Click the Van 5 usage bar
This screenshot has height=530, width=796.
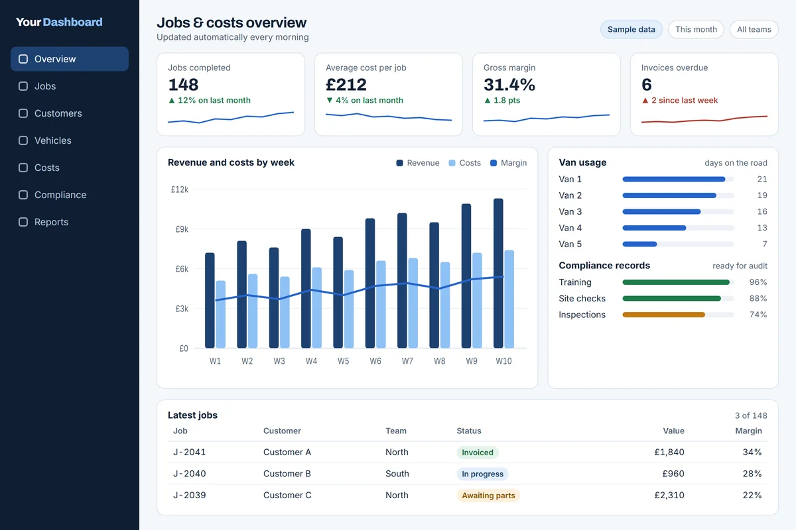pyautogui.click(x=678, y=244)
